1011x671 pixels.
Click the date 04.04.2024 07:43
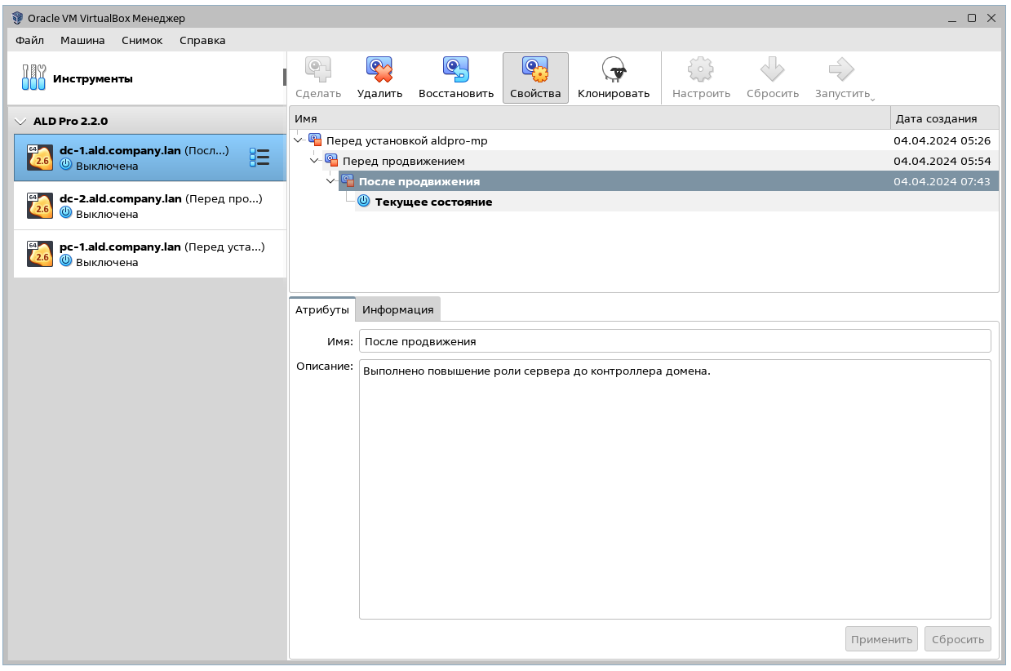coord(942,181)
